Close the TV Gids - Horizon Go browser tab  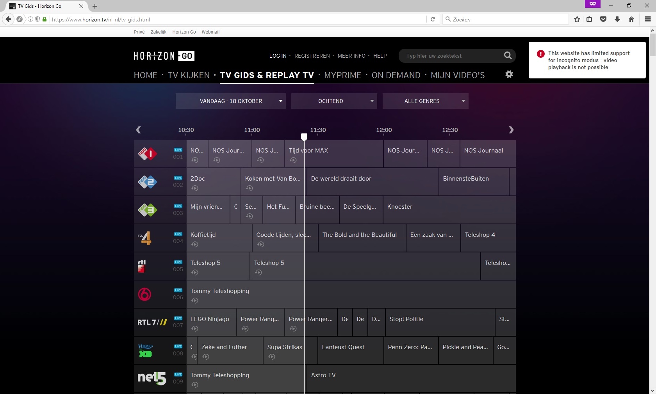click(x=81, y=6)
